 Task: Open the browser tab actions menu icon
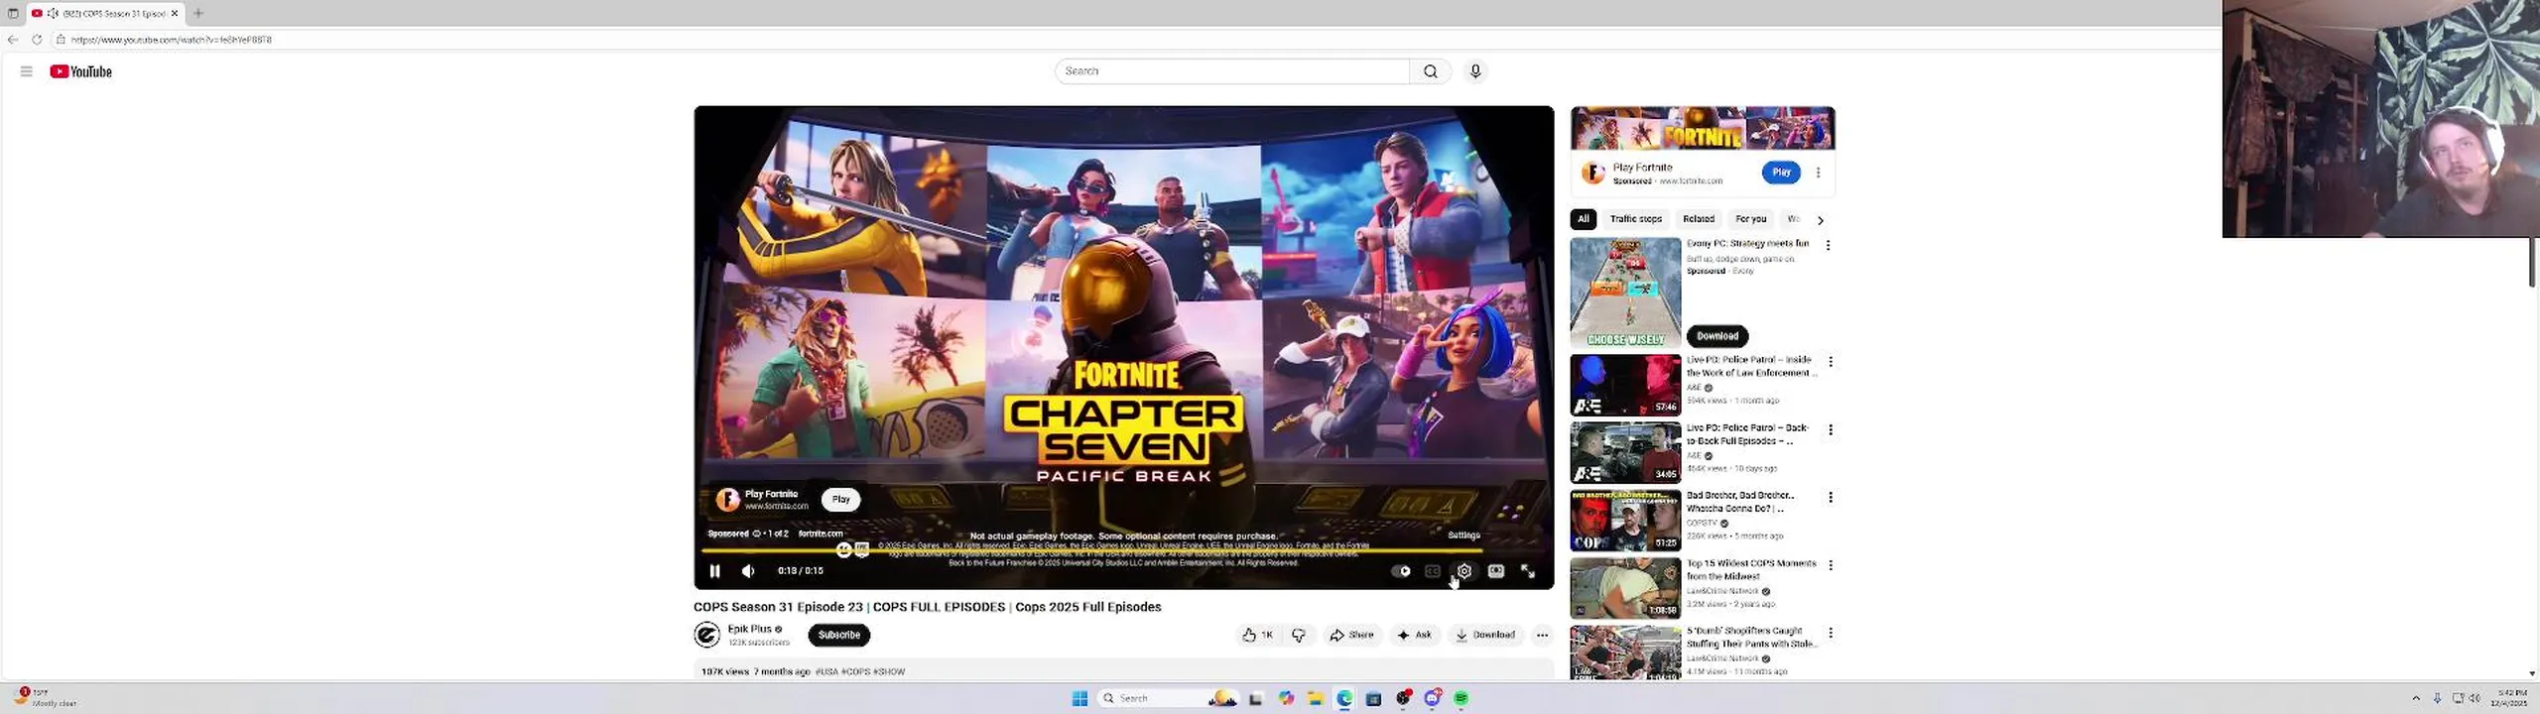click(13, 13)
